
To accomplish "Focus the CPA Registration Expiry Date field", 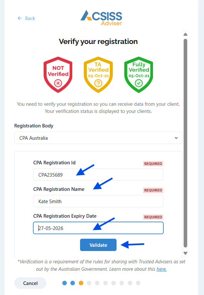I will coord(98,228).
